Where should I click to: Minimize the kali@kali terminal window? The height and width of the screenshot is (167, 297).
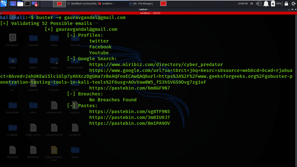point(289,9)
